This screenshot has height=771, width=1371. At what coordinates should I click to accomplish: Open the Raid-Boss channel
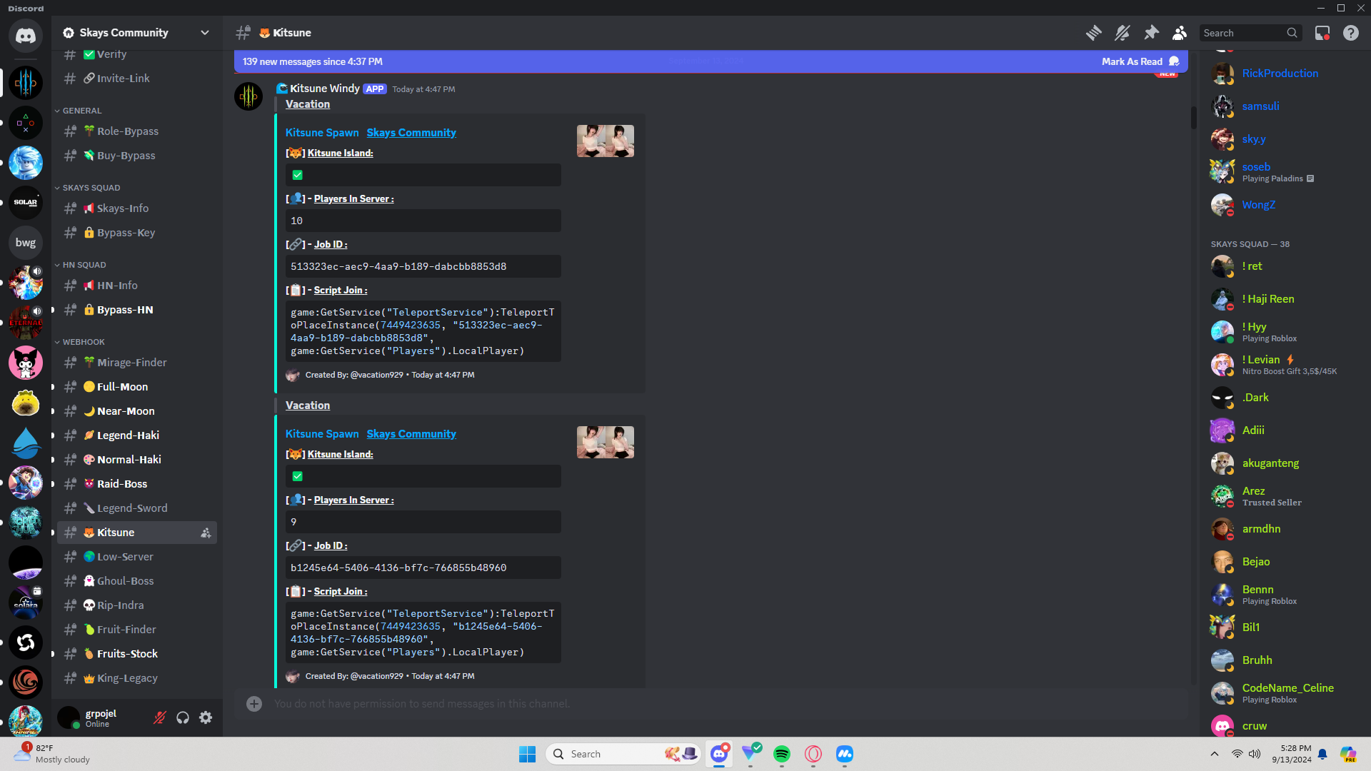137,484
